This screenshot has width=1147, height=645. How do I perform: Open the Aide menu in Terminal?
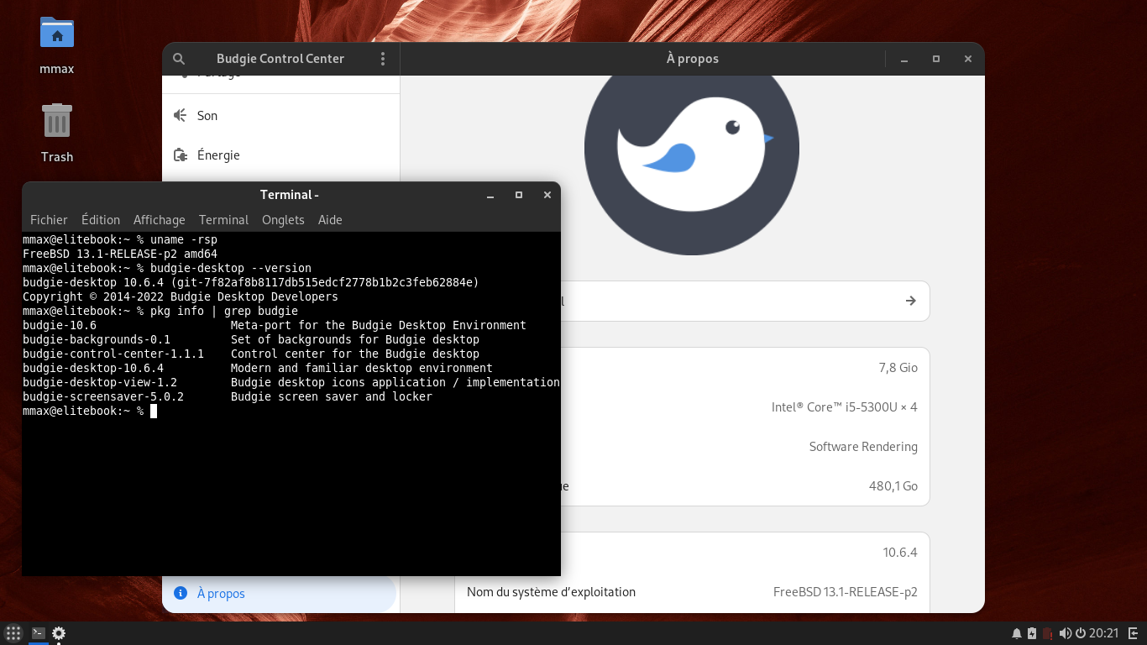point(330,220)
